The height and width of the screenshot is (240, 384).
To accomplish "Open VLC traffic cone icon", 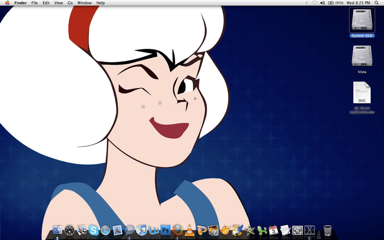I will coord(189,230).
